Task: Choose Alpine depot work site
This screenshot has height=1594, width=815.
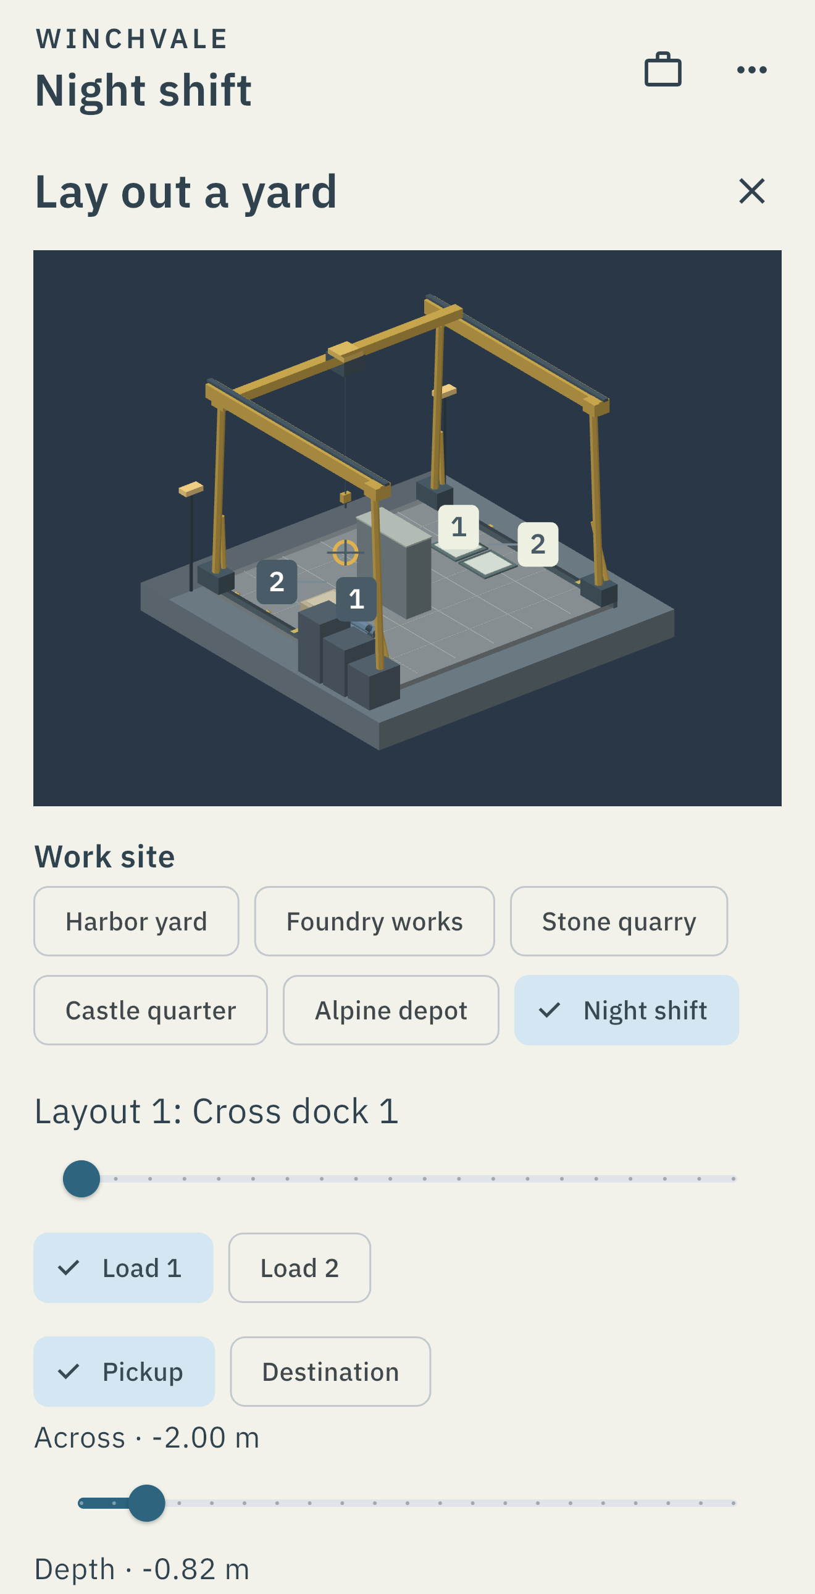Action: pyautogui.click(x=391, y=1010)
